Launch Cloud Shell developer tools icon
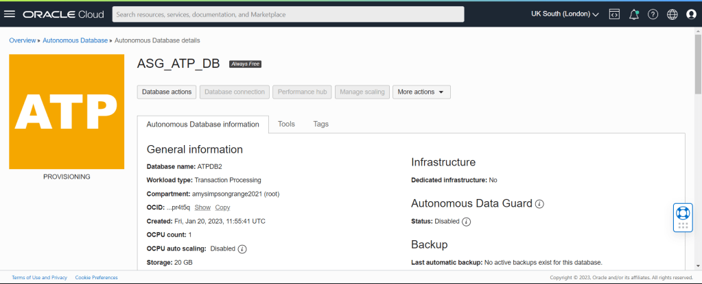The width and height of the screenshot is (702, 284). tap(614, 14)
